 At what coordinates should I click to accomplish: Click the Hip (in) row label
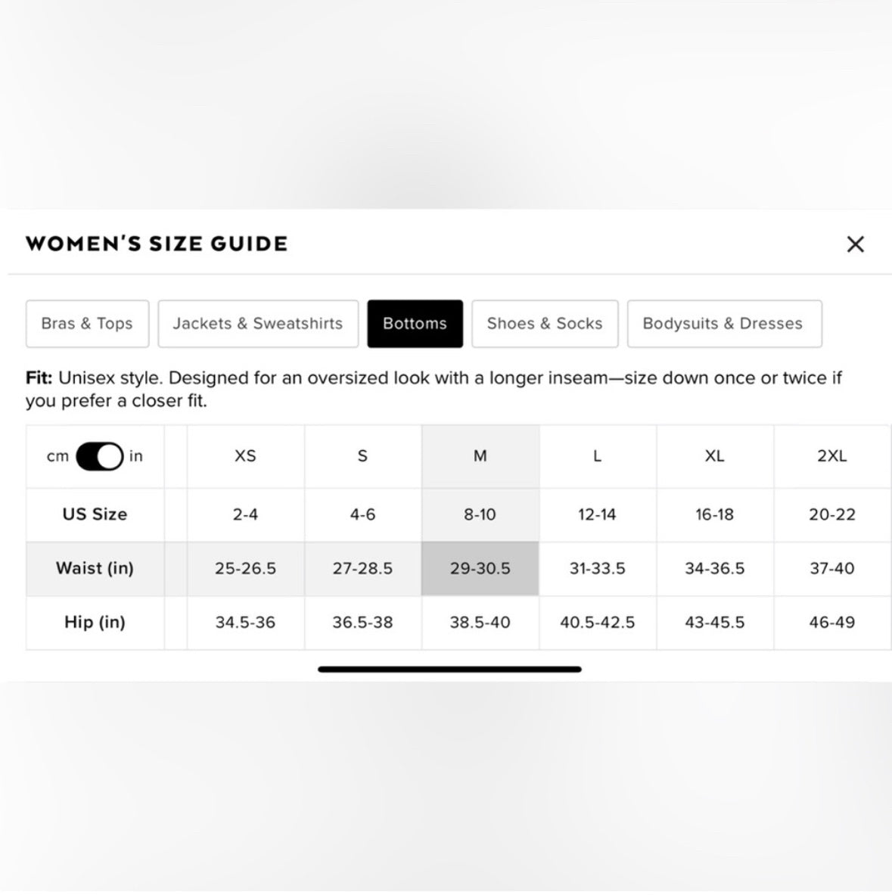(x=95, y=623)
